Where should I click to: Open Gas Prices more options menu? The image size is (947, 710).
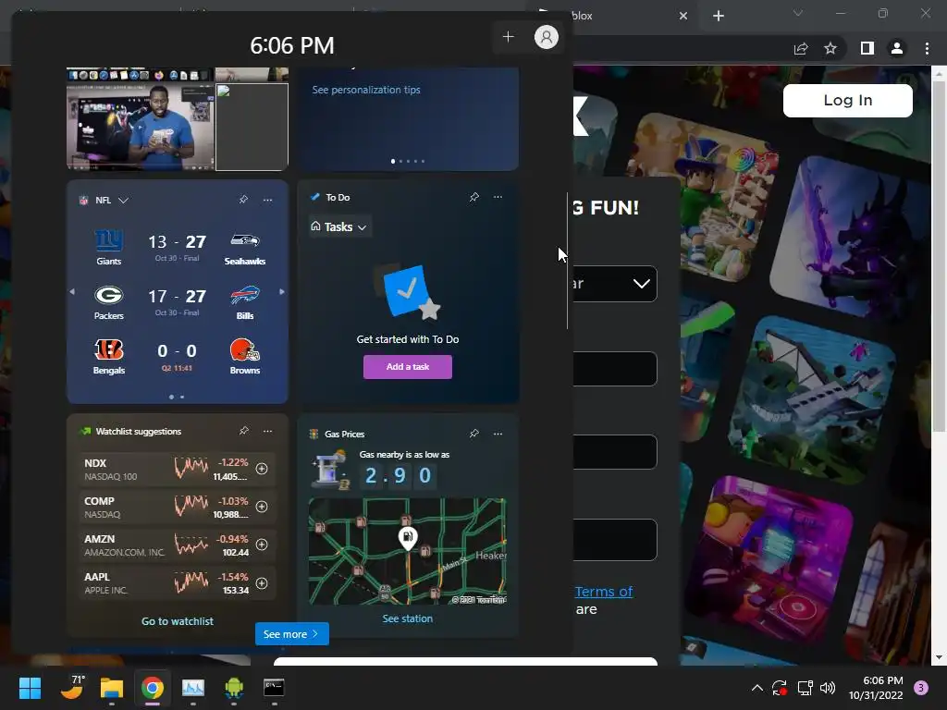[x=498, y=434]
